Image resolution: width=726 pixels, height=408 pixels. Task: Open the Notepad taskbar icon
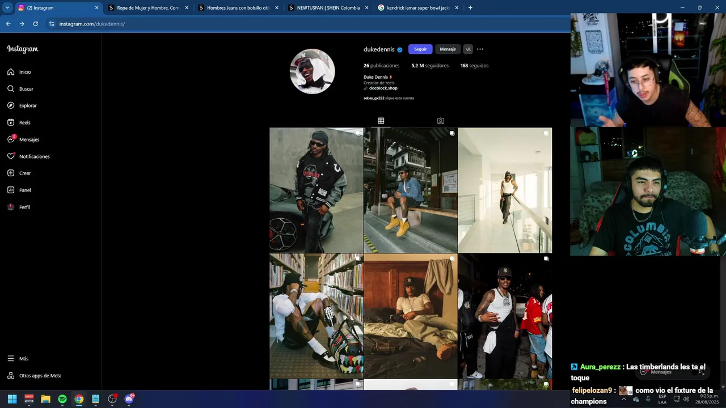click(x=96, y=399)
